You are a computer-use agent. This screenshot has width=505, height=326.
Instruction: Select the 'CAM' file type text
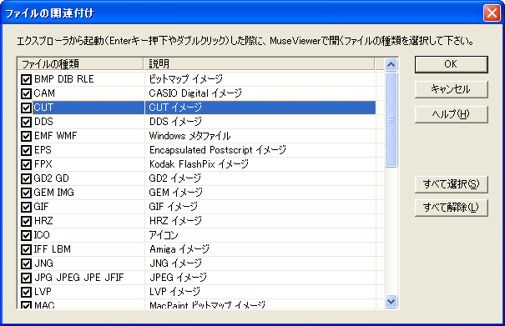coord(44,93)
